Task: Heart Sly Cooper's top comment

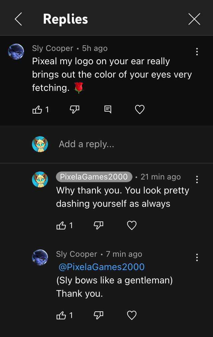Action: 139,109
